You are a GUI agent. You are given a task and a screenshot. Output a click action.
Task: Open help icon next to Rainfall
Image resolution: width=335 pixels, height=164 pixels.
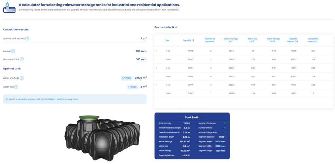13,51
